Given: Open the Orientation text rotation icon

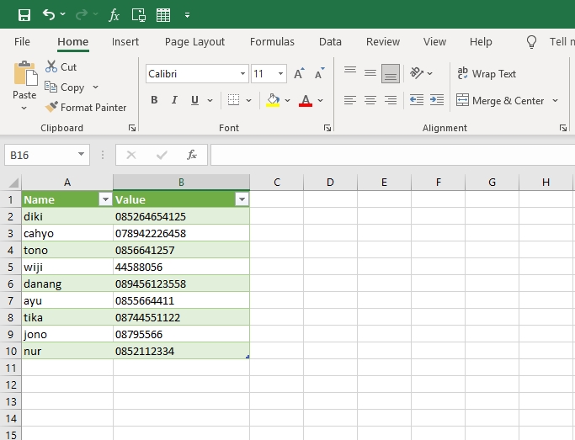Looking at the screenshot, I should [x=417, y=73].
